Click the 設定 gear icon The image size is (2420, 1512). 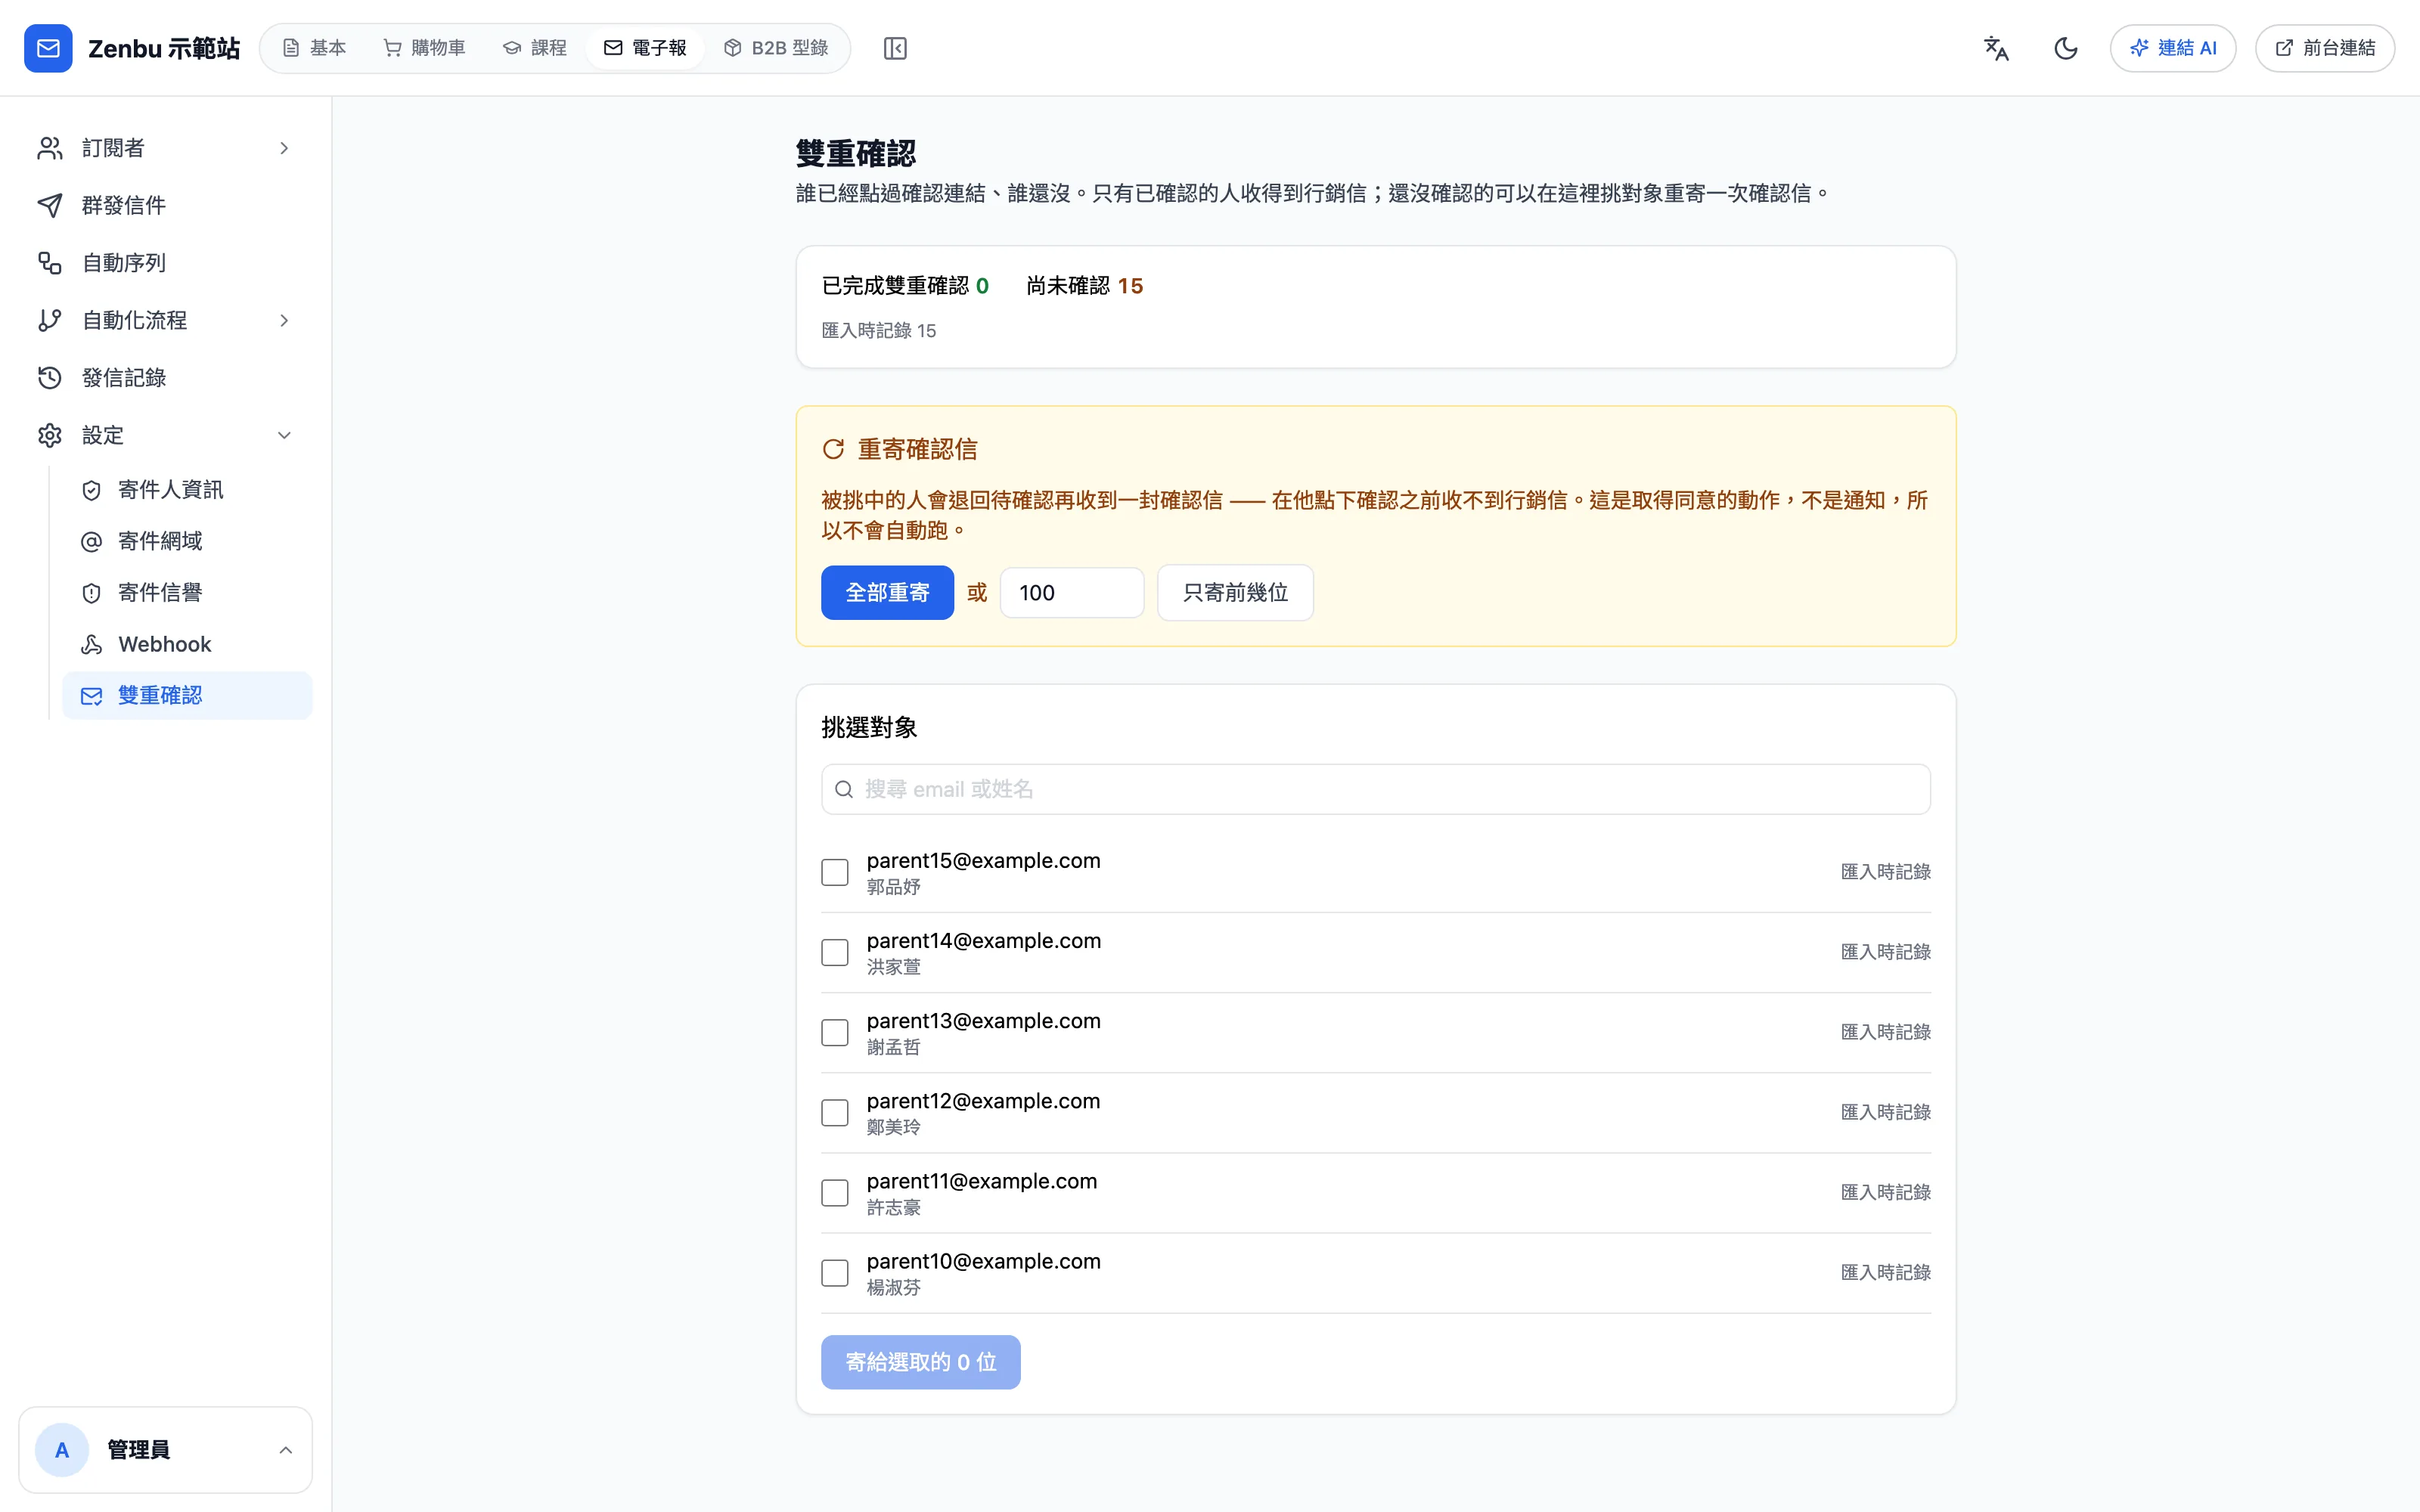pyautogui.click(x=50, y=435)
